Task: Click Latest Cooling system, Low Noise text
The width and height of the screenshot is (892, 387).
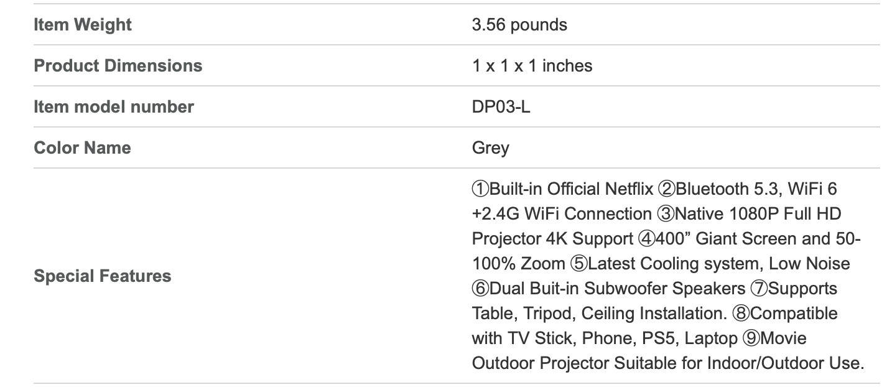Action: 718,263
